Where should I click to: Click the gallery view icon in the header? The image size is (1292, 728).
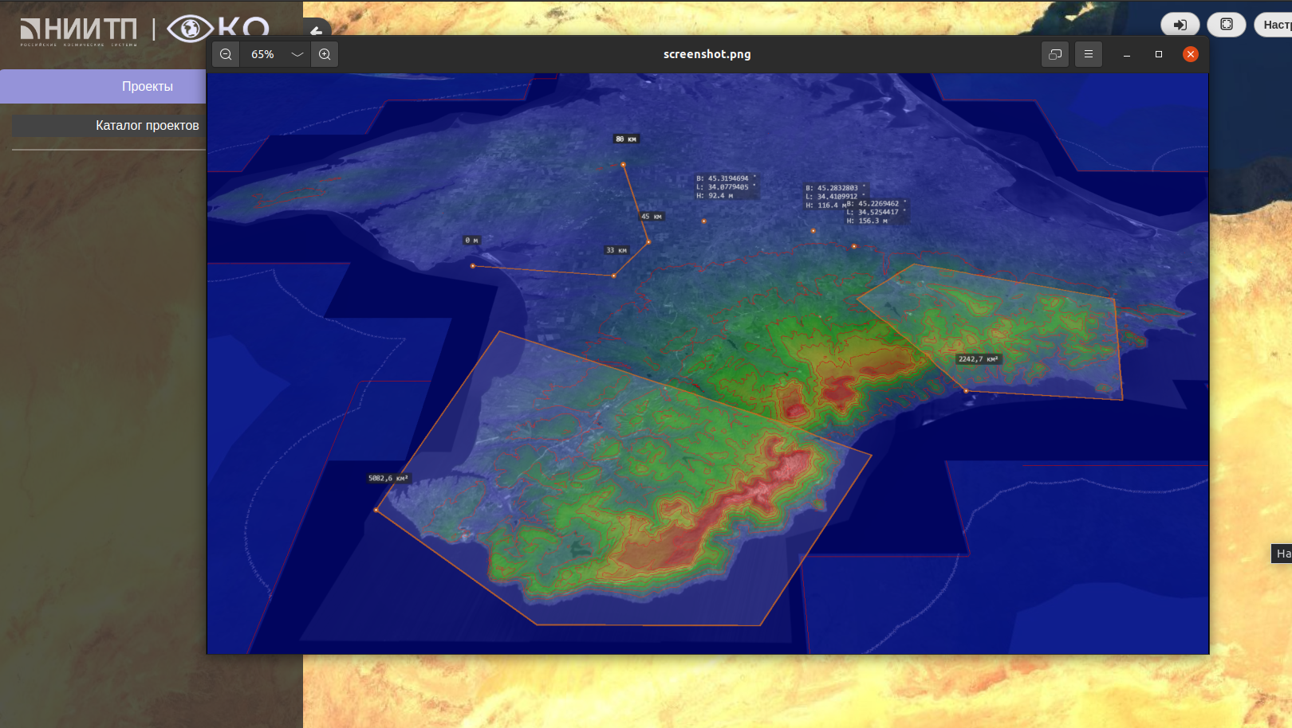tap(1055, 54)
